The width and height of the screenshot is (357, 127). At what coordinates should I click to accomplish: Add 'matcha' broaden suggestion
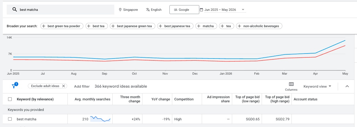pos(206,26)
